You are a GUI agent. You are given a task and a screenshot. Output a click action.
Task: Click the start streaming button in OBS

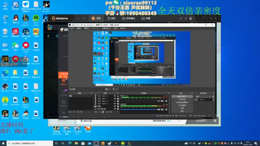click(x=182, y=96)
